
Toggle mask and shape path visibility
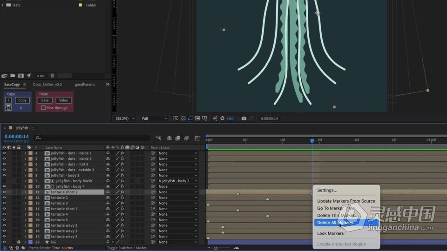coord(190,119)
